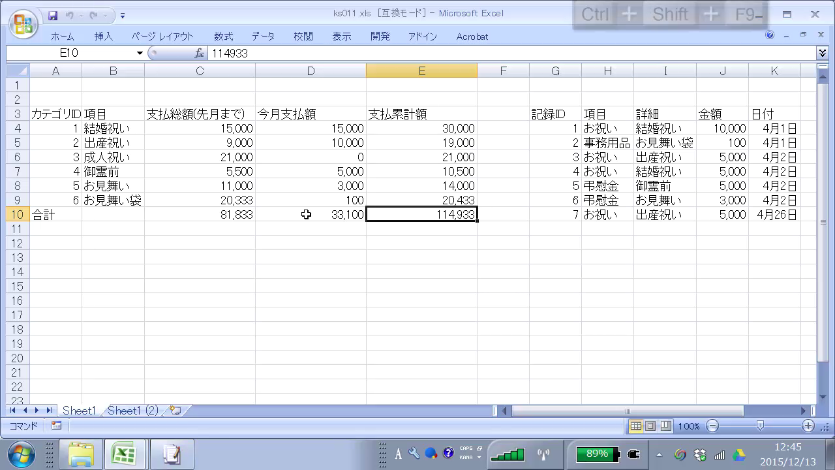835x470 pixels.
Task: Open the Name Box dropdown
Action: pos(140,54)
